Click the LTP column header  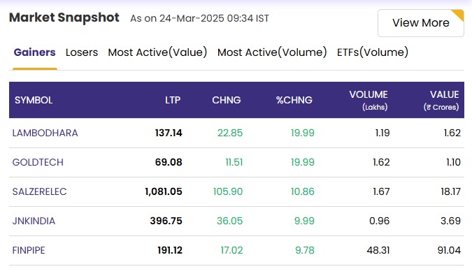point(173,100)
